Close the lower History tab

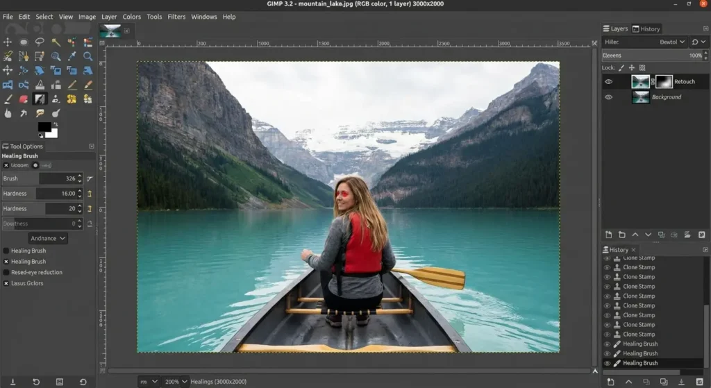pyautogui.click(x=633, y=250)
